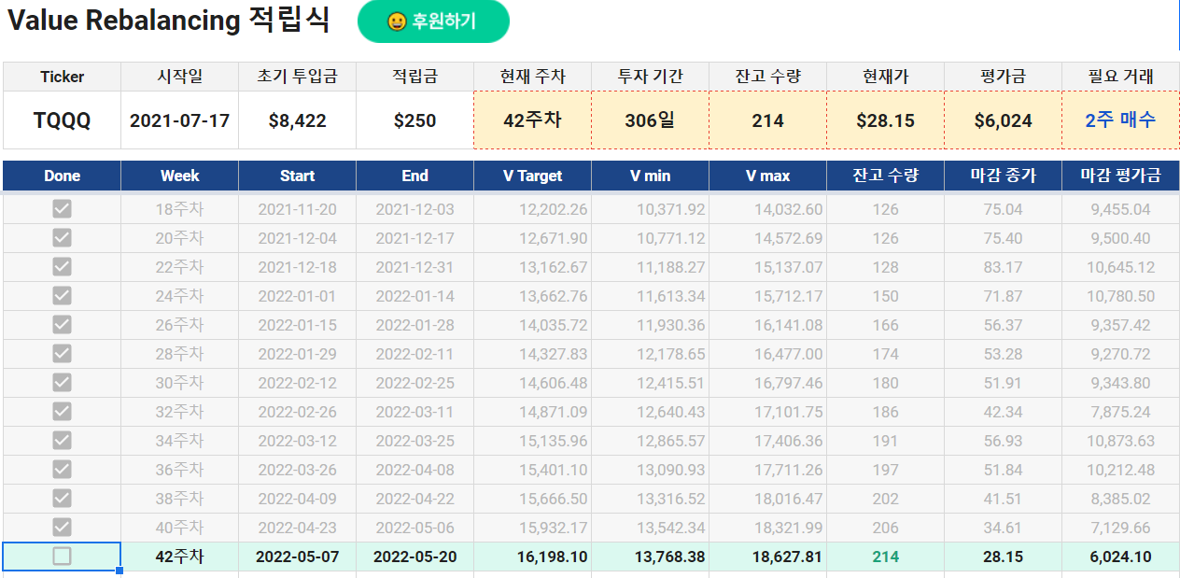Viewport: 1180px width, 578px height.
Task: Click the V min column header
Action: (x=650, y=176)
